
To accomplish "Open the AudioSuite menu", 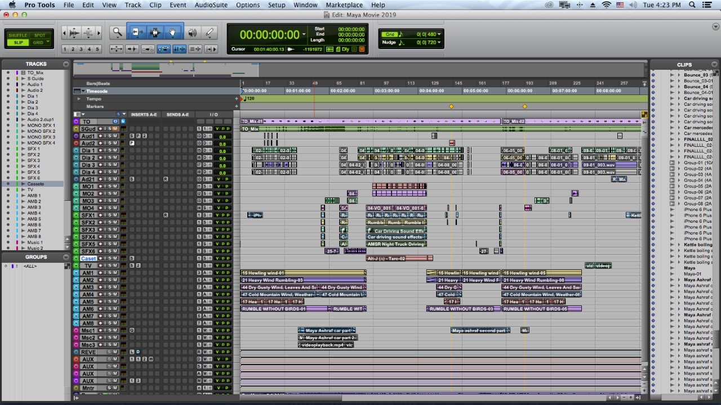I will [x=211, y=5].
